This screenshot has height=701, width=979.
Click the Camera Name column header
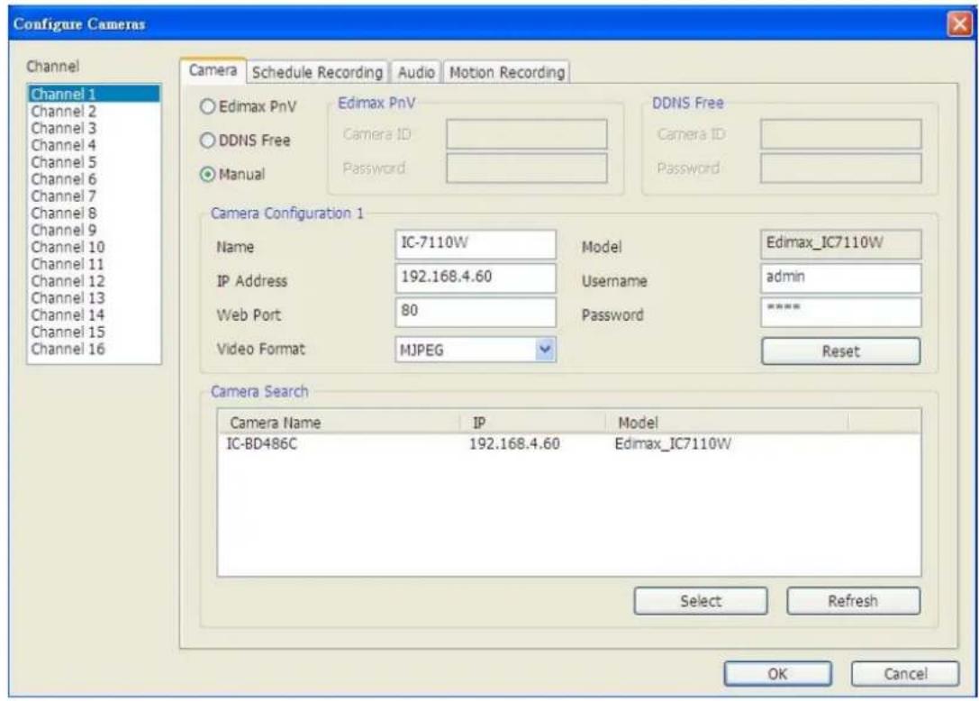pyautogui.click(x=339, y=423)
